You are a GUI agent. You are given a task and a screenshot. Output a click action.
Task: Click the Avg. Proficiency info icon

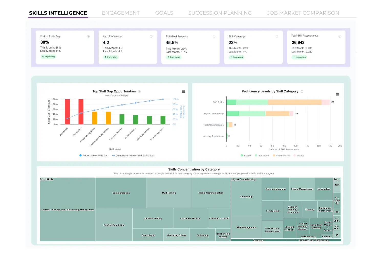[x=151, y=36]
